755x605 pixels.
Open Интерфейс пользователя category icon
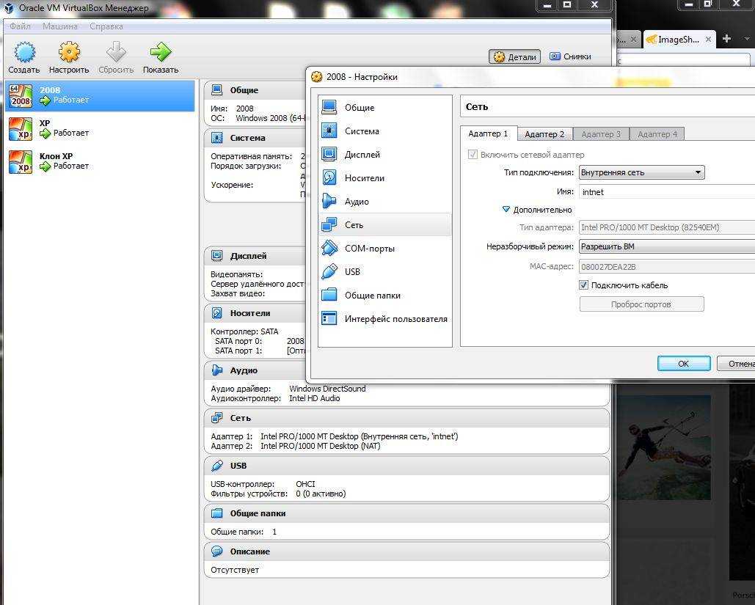click(329, 318)
